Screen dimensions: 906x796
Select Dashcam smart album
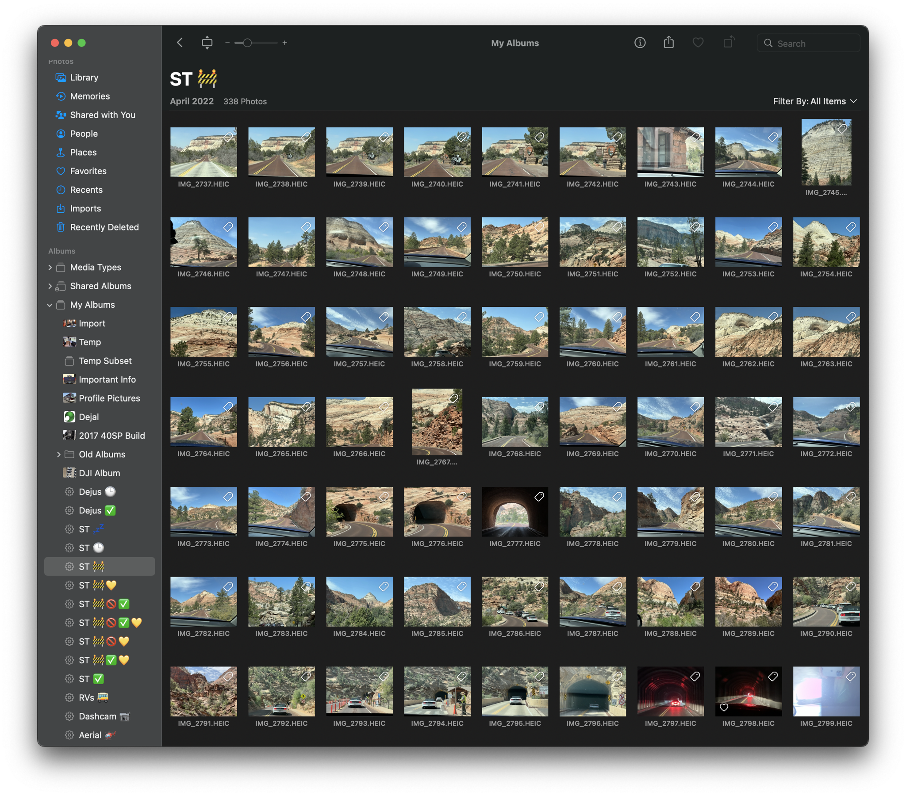coord(100,716)
